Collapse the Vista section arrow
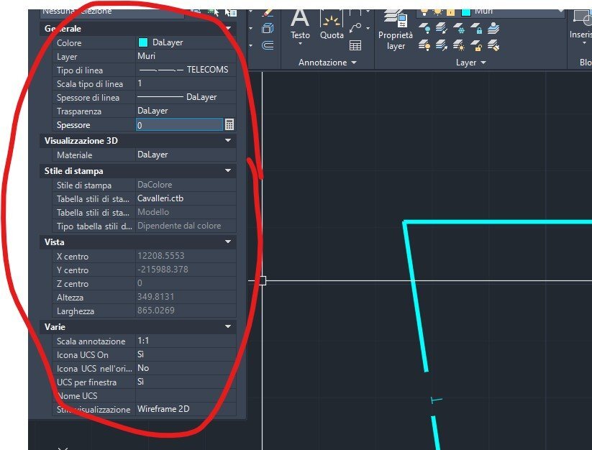Viewport: 592px width, 450px height. (228, 242)
